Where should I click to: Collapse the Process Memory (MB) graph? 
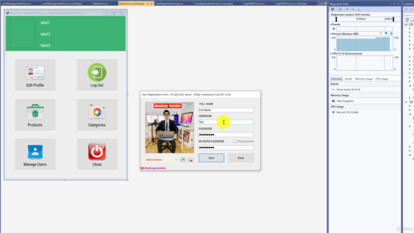click(x=331, y=34)
